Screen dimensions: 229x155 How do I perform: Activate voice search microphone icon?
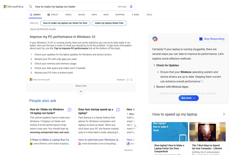131,7
